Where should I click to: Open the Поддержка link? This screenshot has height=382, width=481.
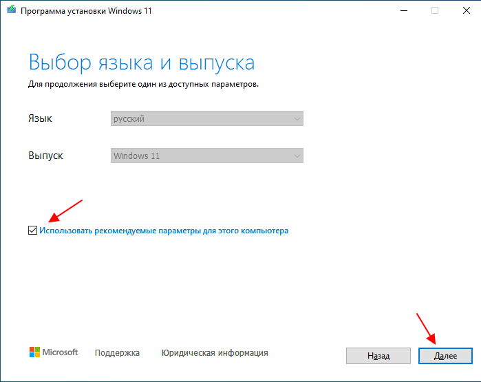tap(117, 353)
